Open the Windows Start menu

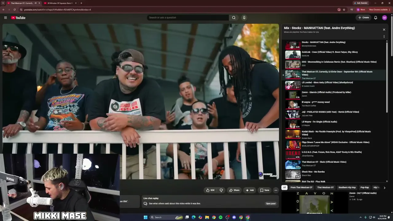coord(146,217)
